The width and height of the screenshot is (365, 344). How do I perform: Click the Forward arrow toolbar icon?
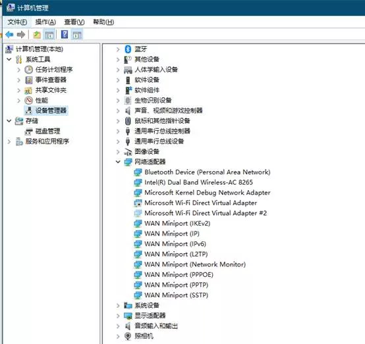pyautogui.click(x=21, y=35)
